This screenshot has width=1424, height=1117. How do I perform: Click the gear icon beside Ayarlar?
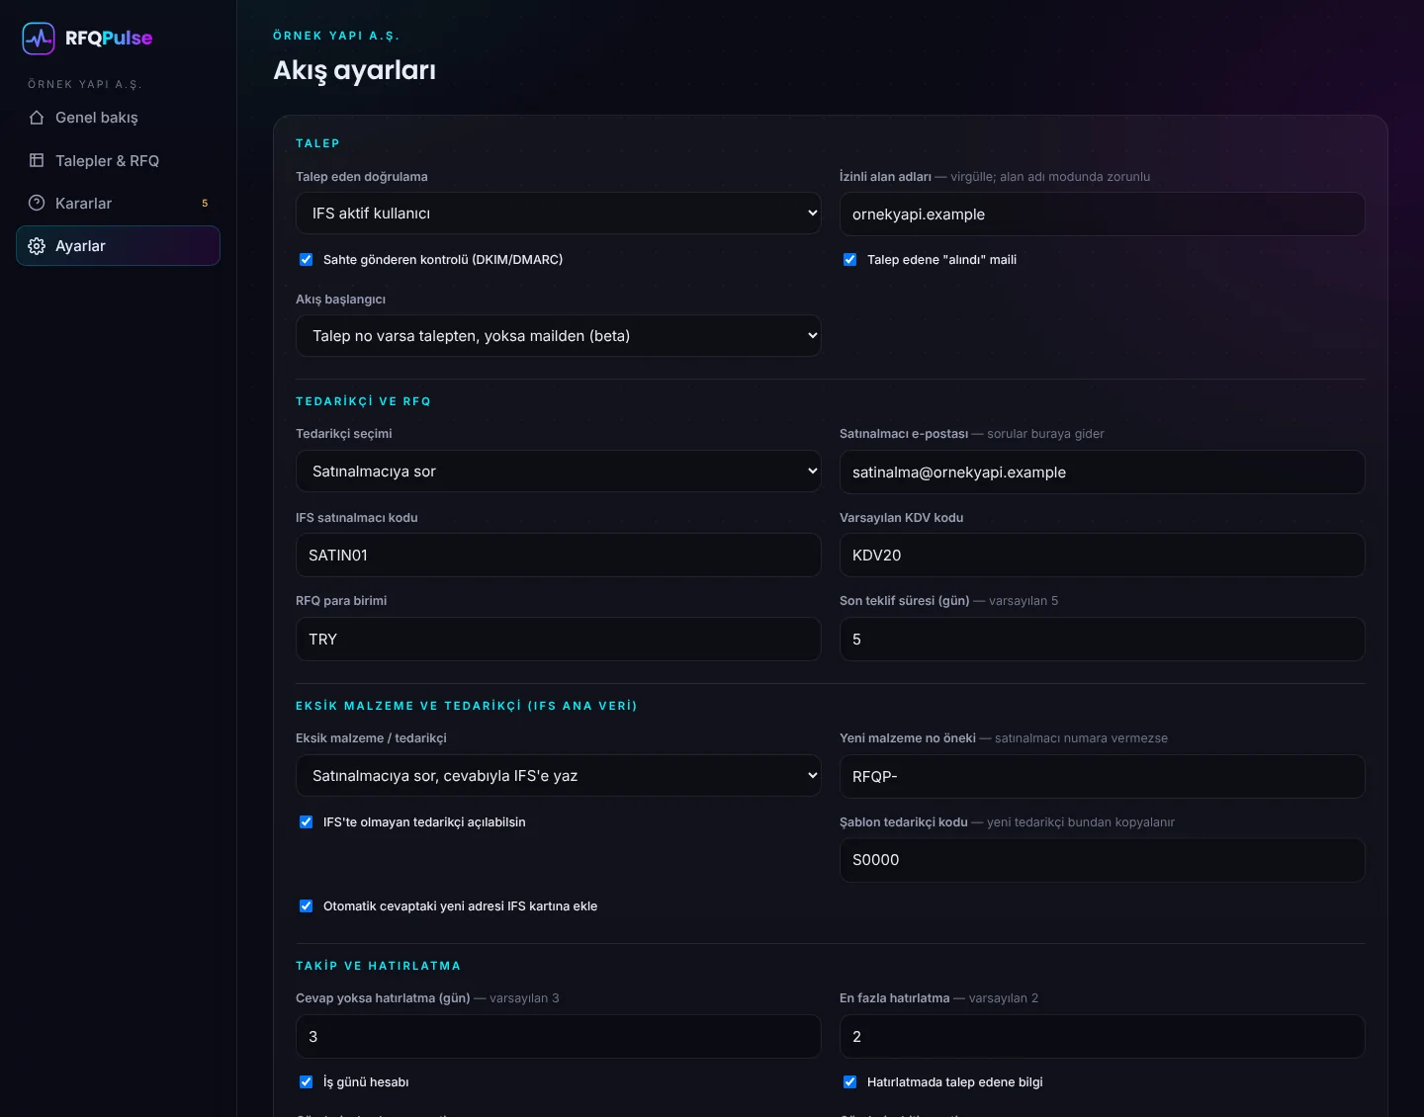[37, 246]
